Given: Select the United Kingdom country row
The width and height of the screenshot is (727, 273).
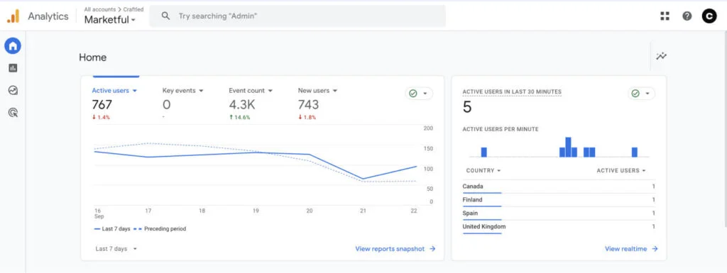Looking at the screenshot, I should (559, 227).
